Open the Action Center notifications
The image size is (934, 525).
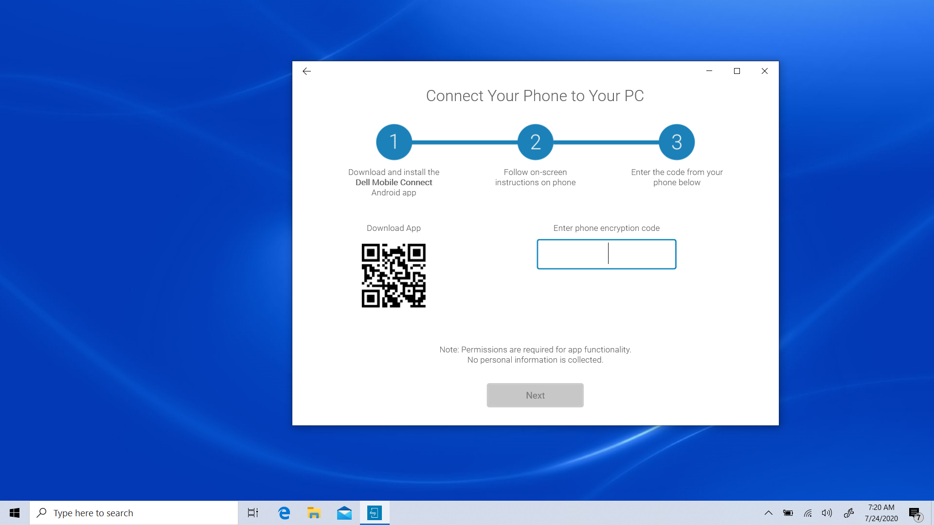click(916, 513)
